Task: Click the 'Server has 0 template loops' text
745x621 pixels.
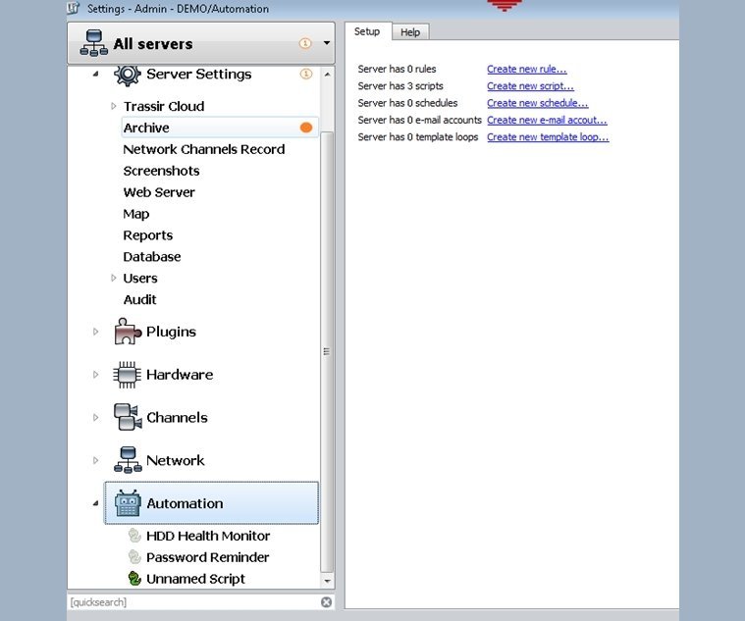Action: click(418, 137)
